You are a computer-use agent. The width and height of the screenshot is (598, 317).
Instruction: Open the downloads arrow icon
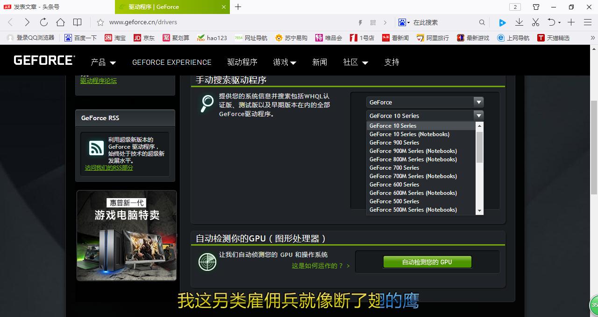[519, 22]
